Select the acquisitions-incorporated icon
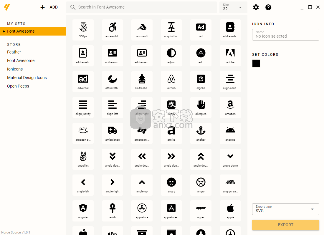 [171, 30]
